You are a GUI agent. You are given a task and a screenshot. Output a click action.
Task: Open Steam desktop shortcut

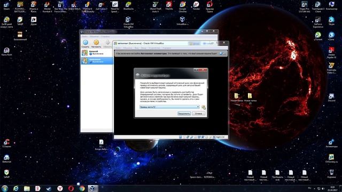pyautogui.click(x=6, y=5)
